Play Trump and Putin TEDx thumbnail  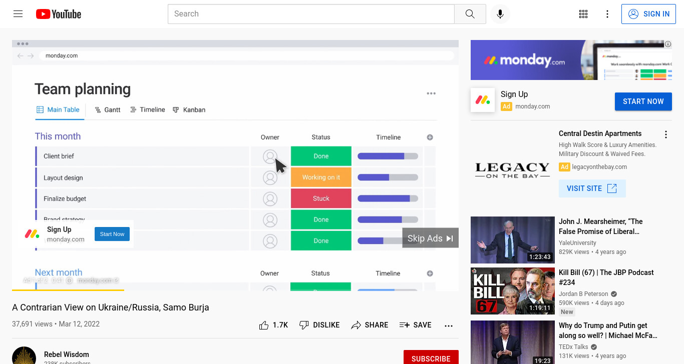pos(513,342)
